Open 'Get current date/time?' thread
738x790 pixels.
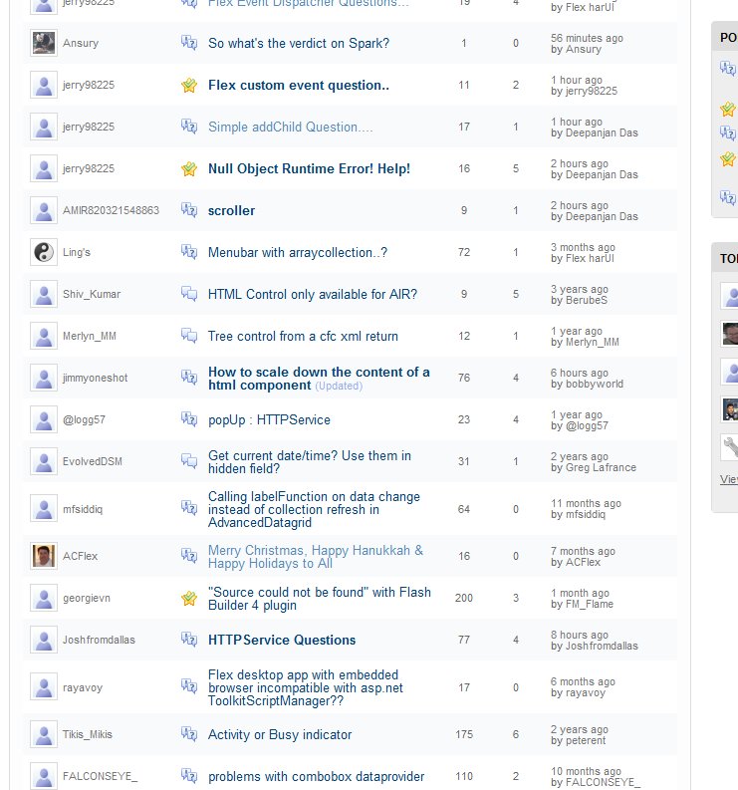coord(310,462)
